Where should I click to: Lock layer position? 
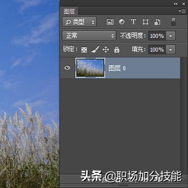click(106, 50)
